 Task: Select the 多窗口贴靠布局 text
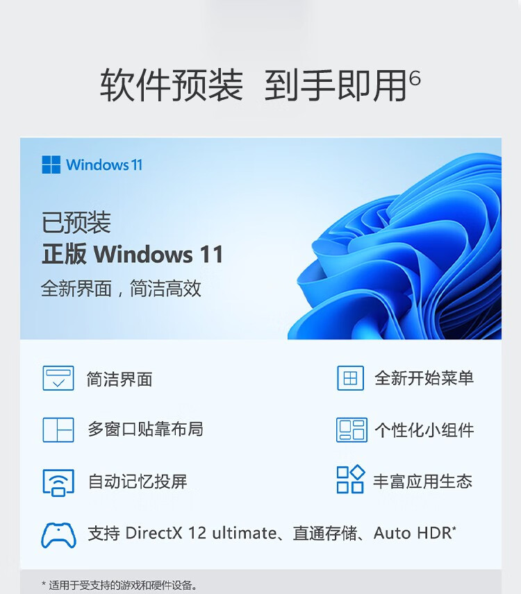[x=146, y=430]
